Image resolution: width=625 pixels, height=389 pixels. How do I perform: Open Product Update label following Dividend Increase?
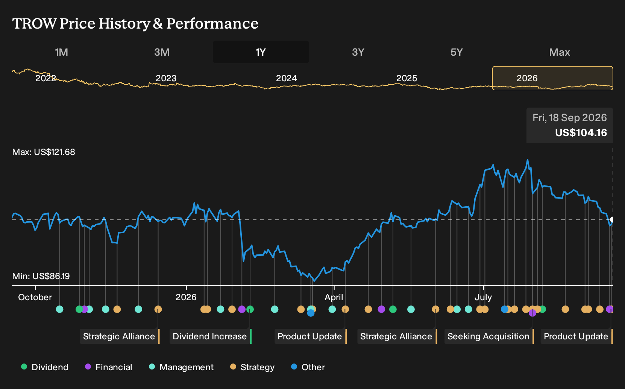(310, 336)
